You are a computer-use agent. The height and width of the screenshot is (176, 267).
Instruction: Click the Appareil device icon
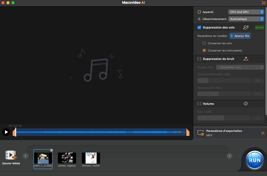tap(200, 12)
